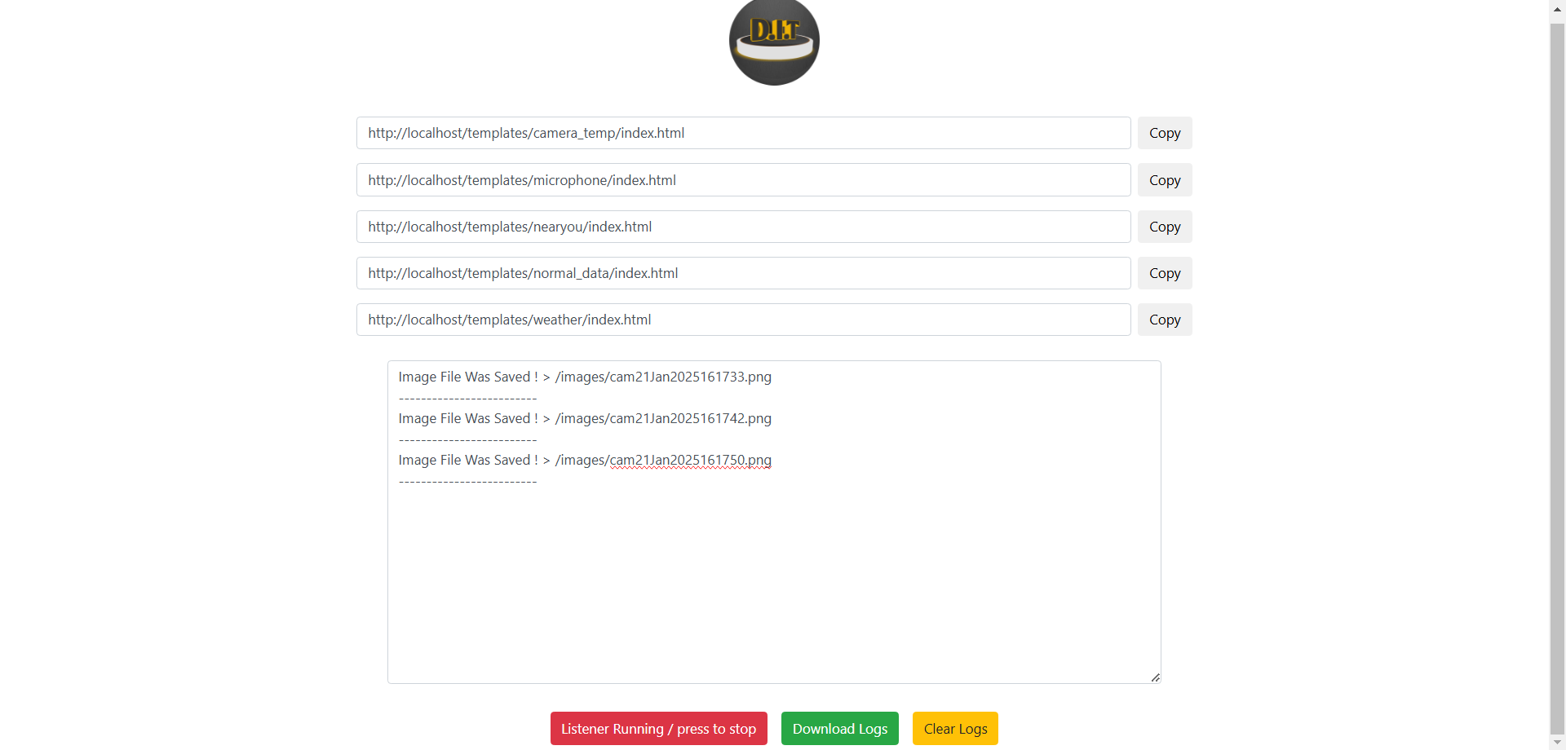The height and width of the screenshot is (750, 1566).
Task: Click the cam21Jan2025161733.png log line
Action: (662, 377)
